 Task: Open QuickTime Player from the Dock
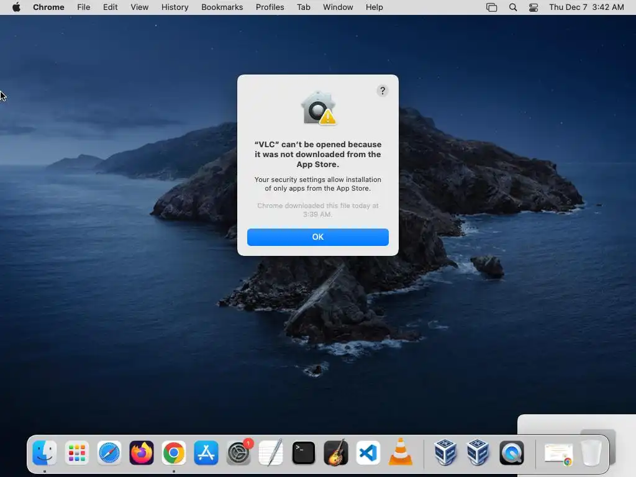pos(512,453)
